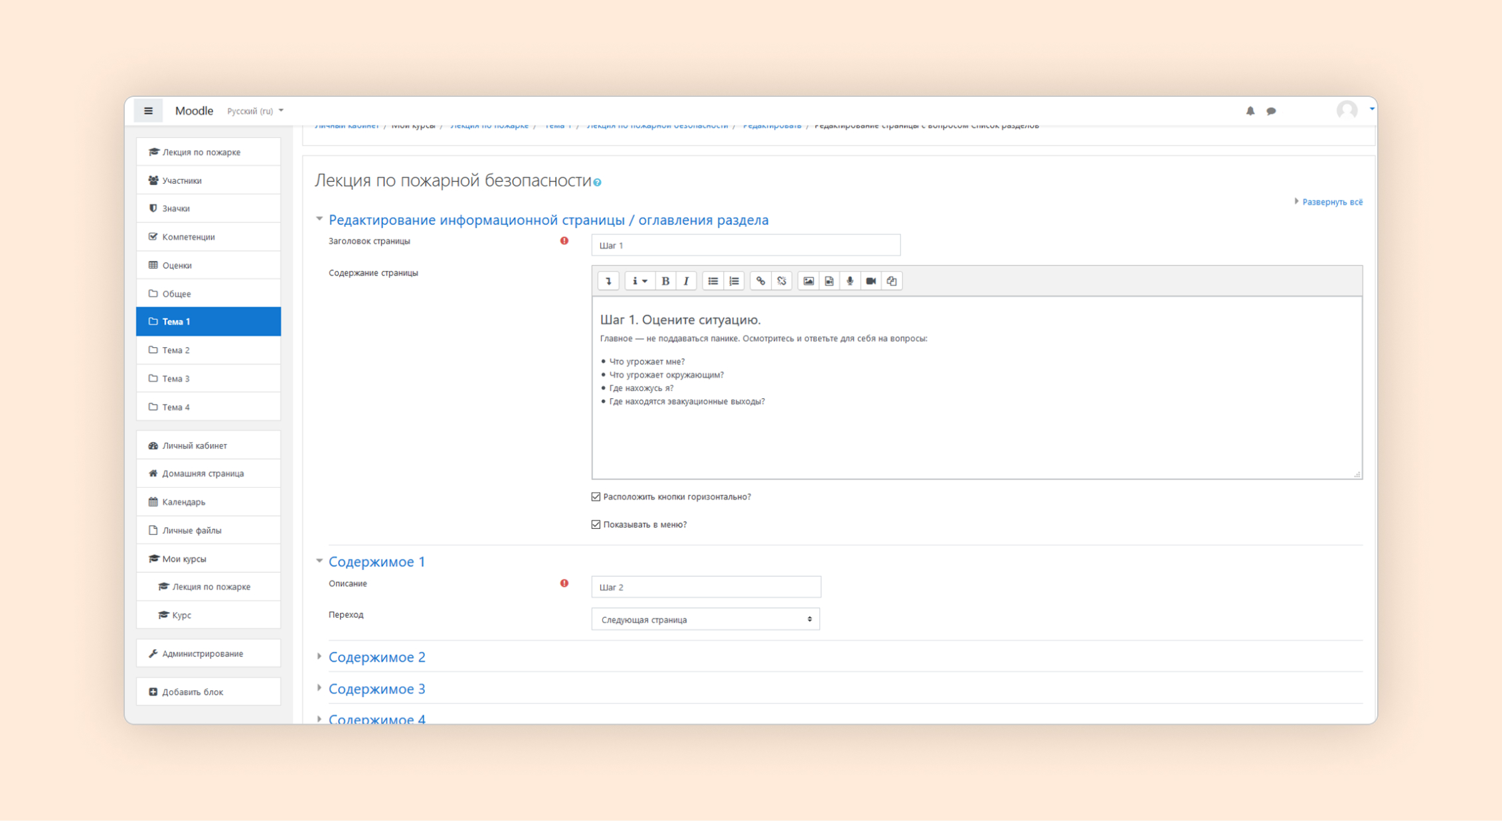Screen dimensions: 1502x821
Task: Click heading Шаг 1. Оцените ситуацию.
Action: point(680,320)
